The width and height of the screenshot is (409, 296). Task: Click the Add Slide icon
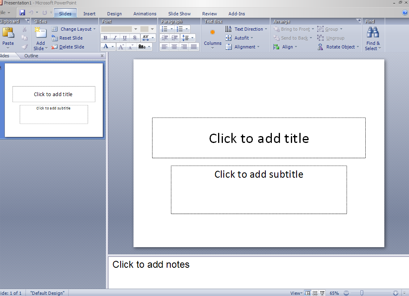[40, 33]
